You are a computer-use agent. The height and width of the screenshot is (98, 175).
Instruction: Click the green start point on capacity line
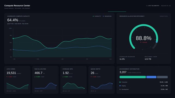[x=13, y=38]
